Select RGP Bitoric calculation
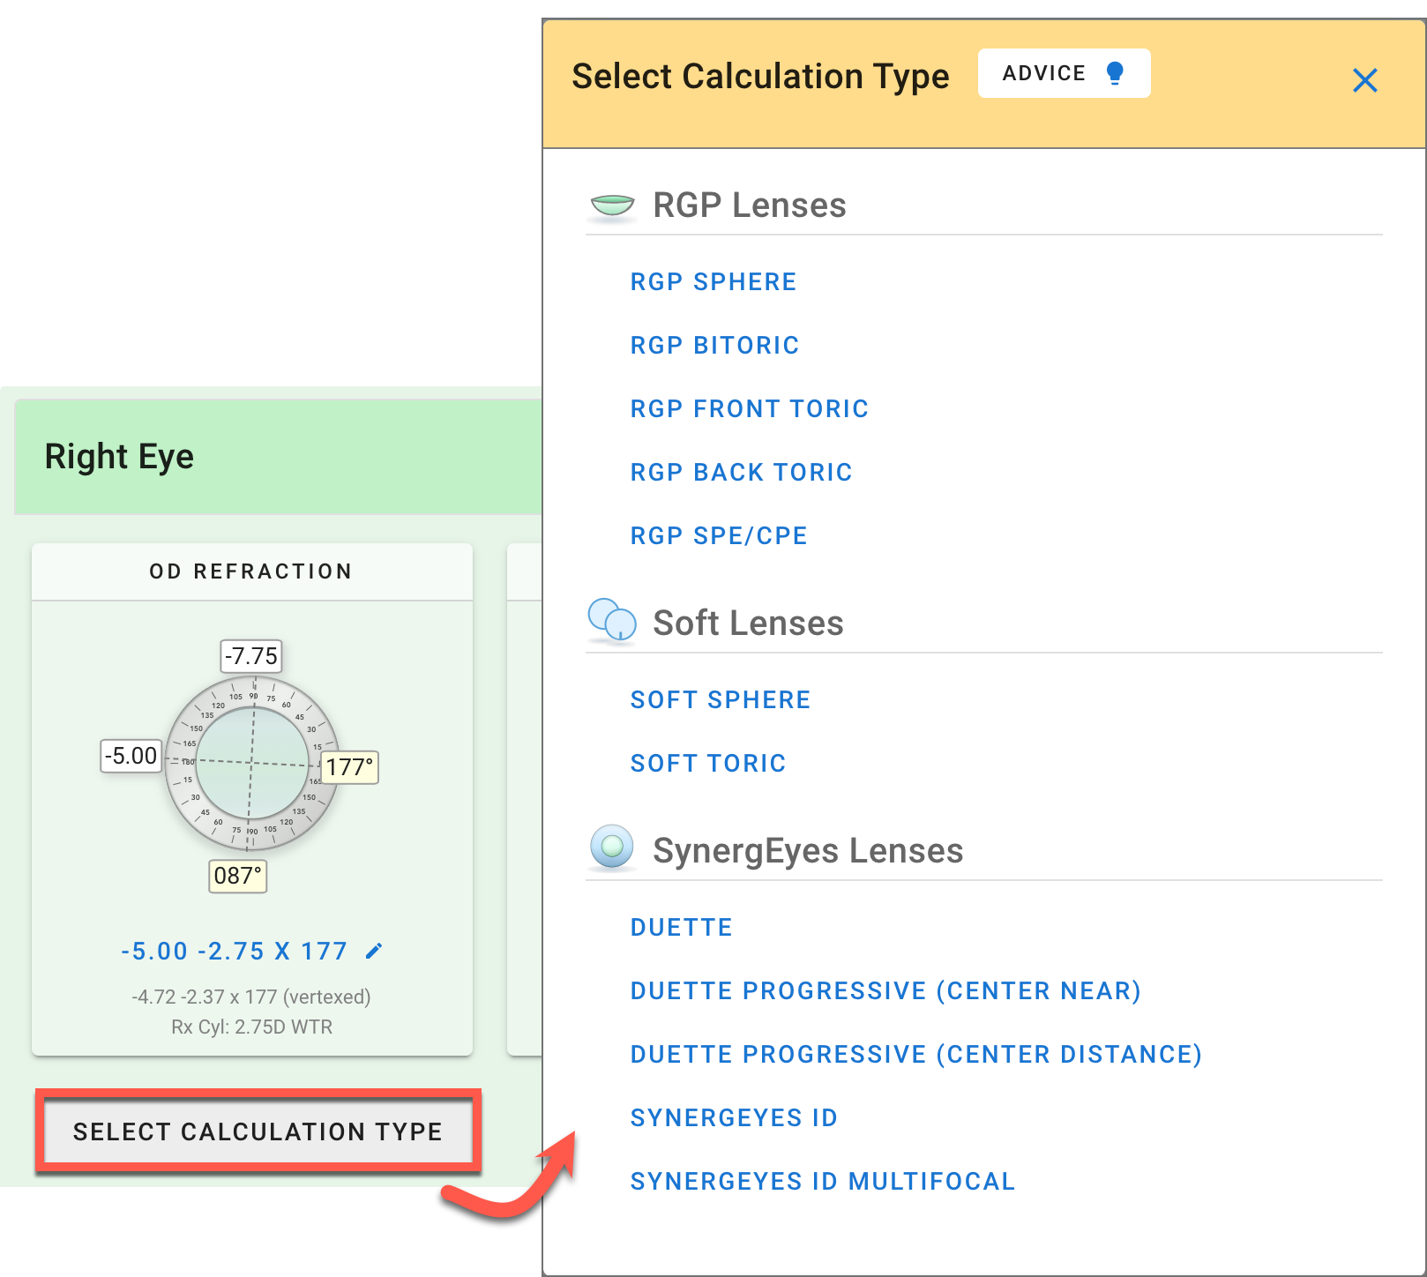Image resolution: width=1427 pixels, height=1277 pixels. click(714, 346)
